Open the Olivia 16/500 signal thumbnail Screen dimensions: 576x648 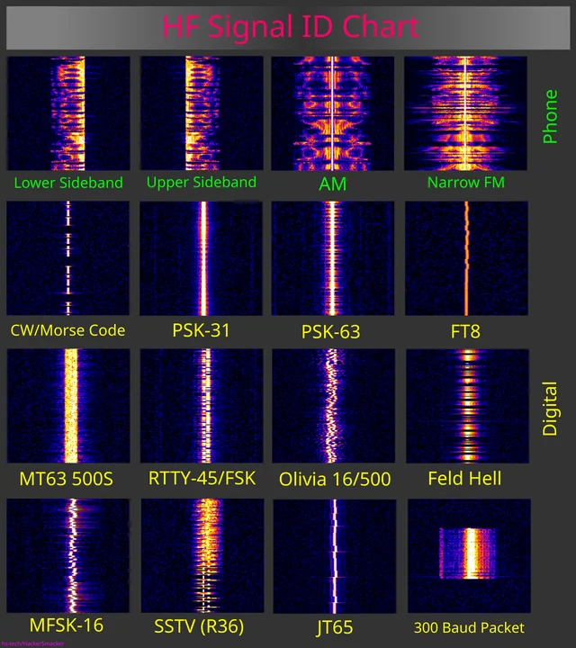(x=333, y=406)
